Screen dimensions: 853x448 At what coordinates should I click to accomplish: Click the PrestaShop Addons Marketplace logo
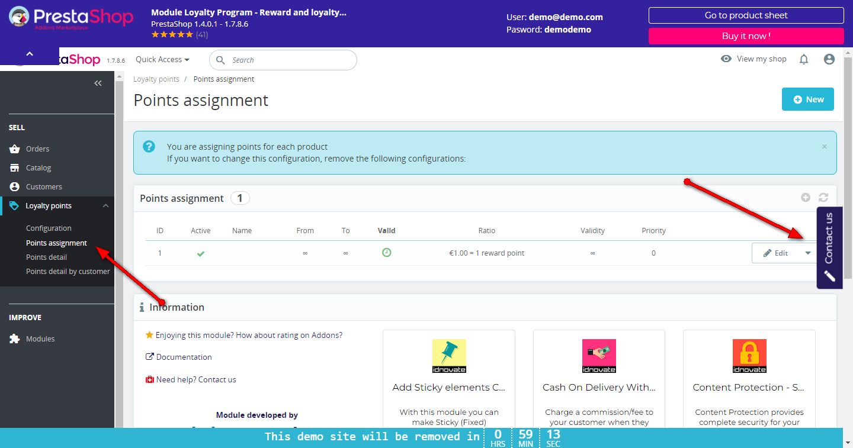click(71, 18)
